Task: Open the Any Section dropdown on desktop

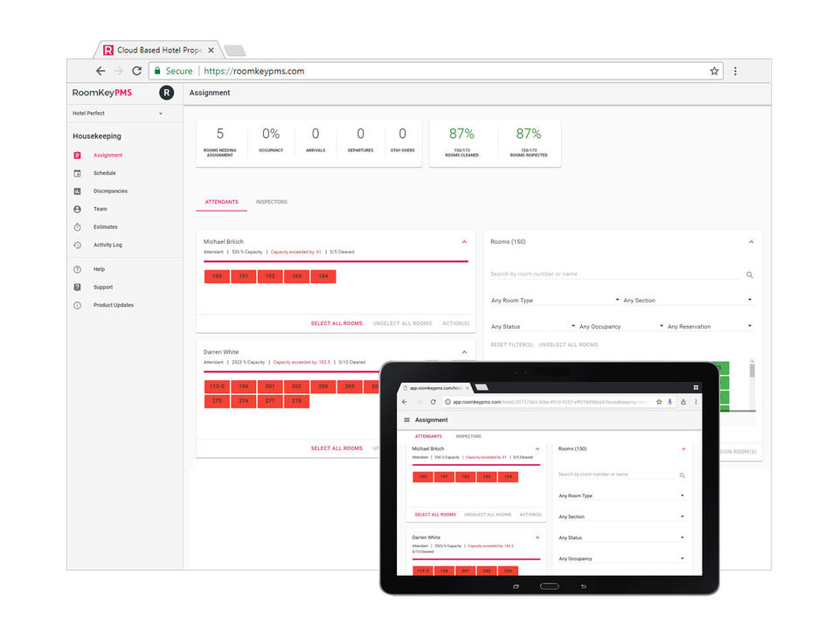Action: [688, 301]
